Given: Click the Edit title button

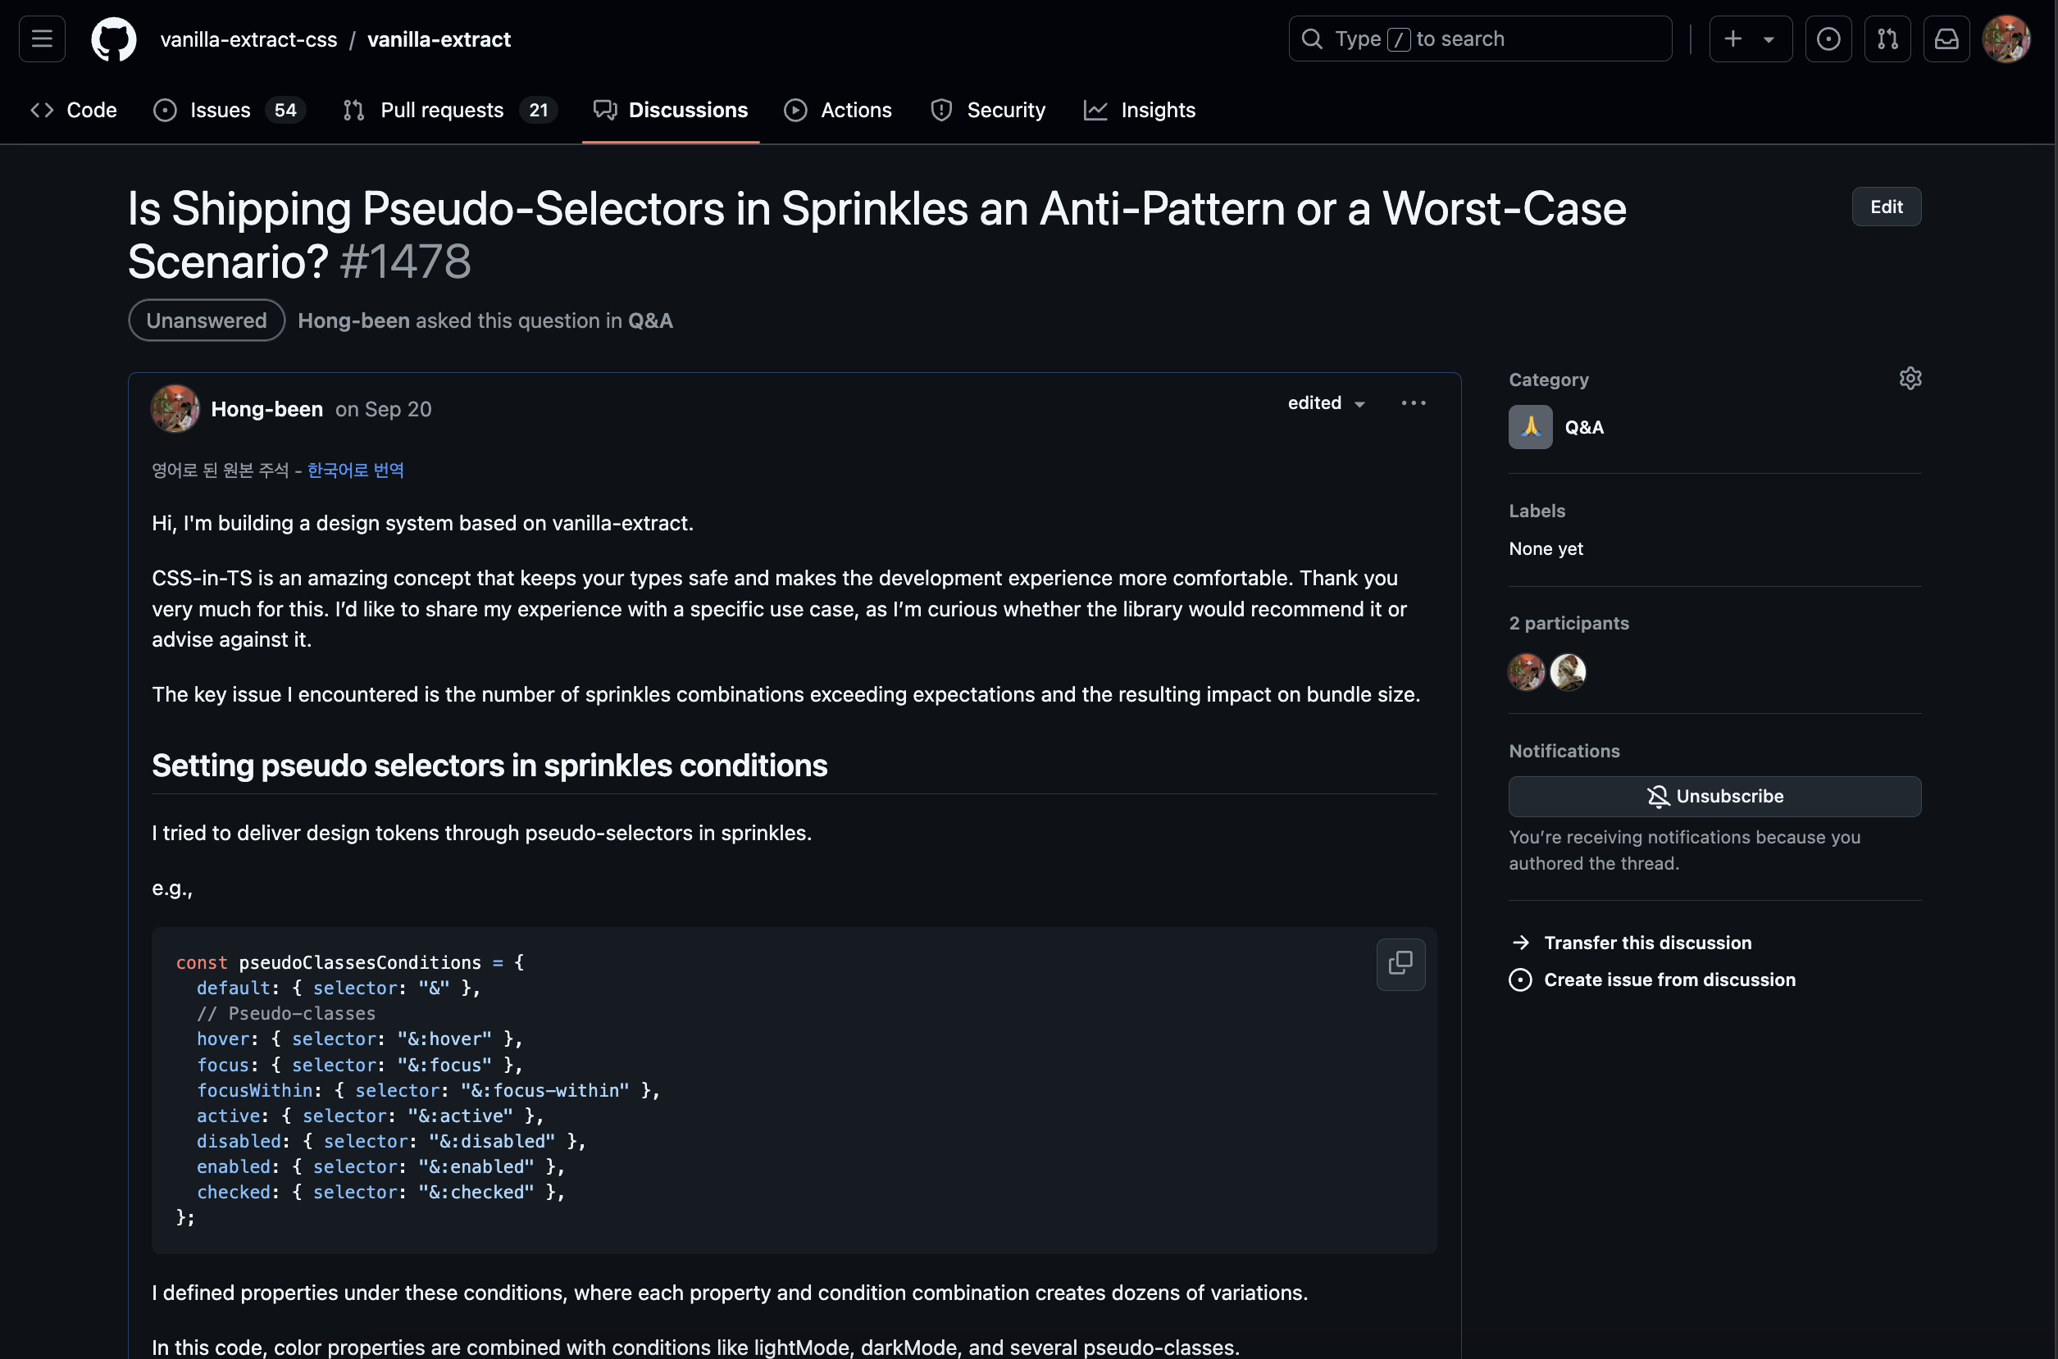Looking at the screenshot, I should (1886, 207).
